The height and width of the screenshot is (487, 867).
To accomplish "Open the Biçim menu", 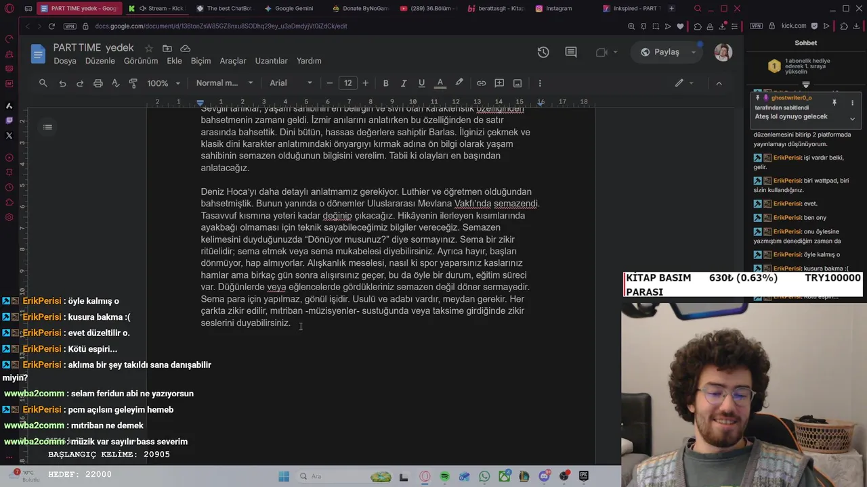I will 201,61.
